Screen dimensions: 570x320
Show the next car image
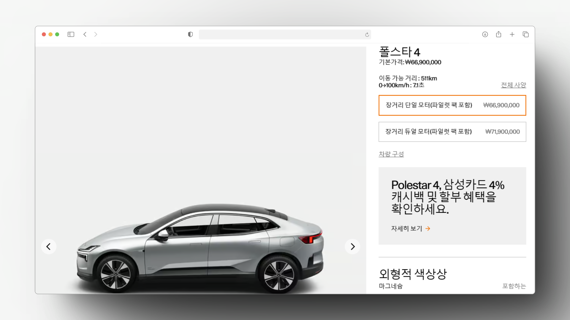352,247
